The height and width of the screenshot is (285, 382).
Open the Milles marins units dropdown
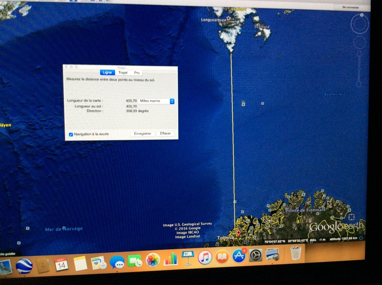(x=156, y=101)
